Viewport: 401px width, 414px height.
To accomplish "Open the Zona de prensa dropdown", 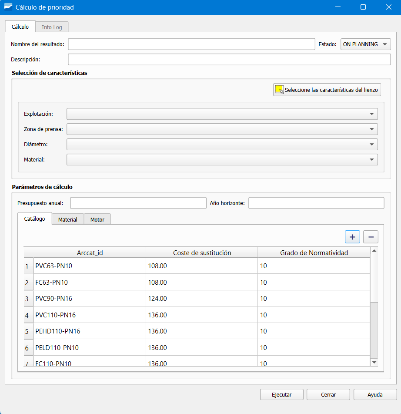I will coord(373,129).
